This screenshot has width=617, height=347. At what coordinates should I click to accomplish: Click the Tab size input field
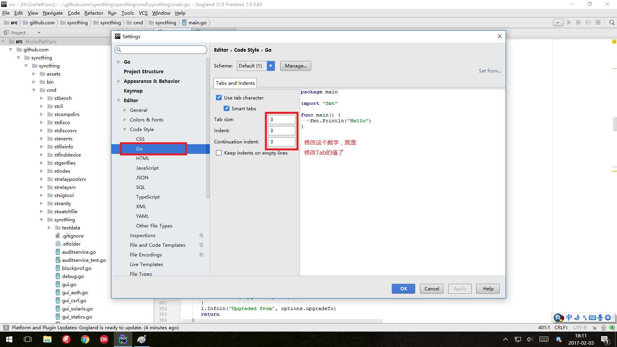coord(282,120)
